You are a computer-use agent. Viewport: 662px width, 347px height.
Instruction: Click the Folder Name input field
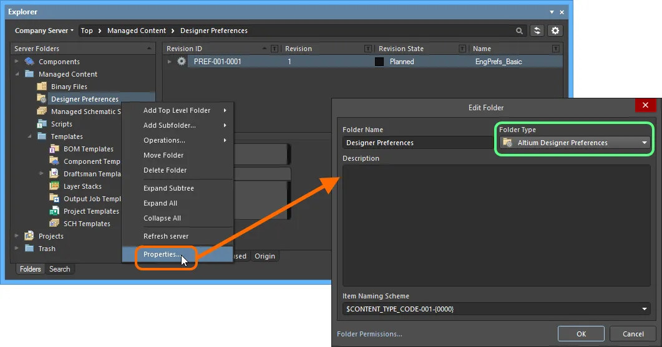click(417, 143)
